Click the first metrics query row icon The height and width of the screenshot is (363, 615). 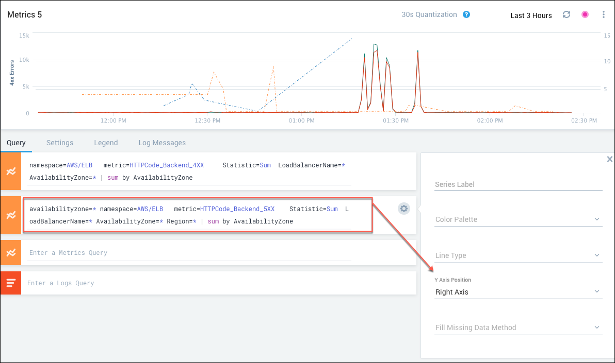[x=11, y=171]
